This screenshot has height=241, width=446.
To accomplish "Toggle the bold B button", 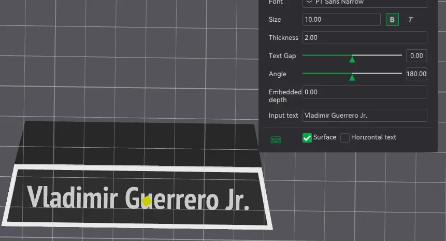I will click(x=392, y=20).
